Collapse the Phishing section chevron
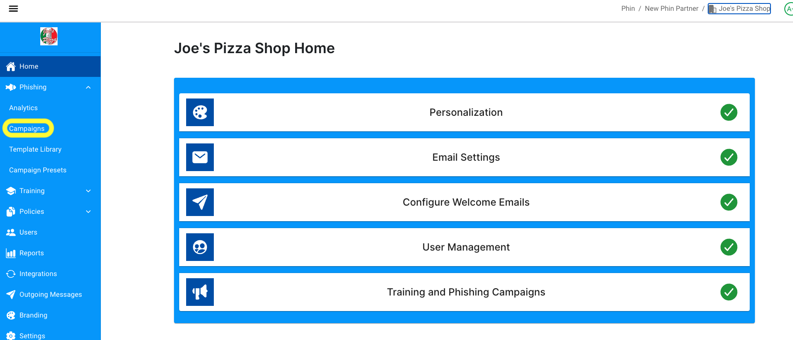The width and height of the screenshot is (793, 340). pyautogui.click(x=88, y=87)
